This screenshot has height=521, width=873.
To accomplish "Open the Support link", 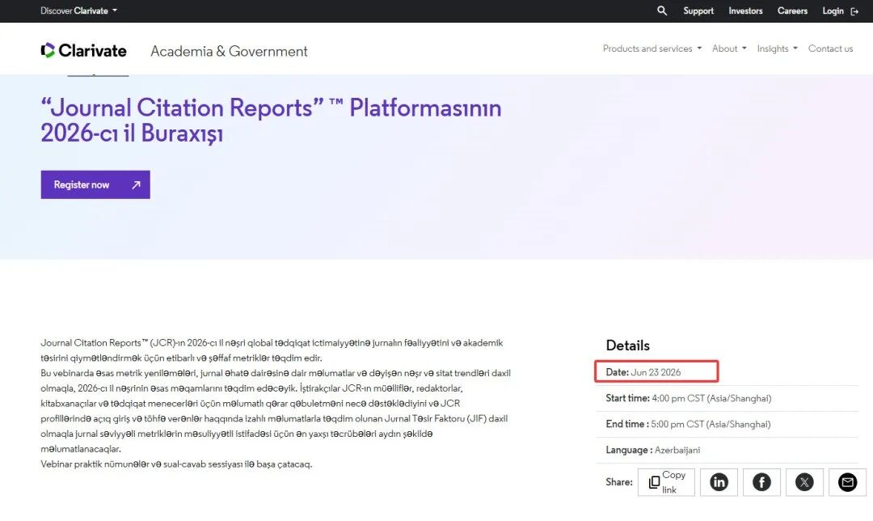I will [698, 11].
